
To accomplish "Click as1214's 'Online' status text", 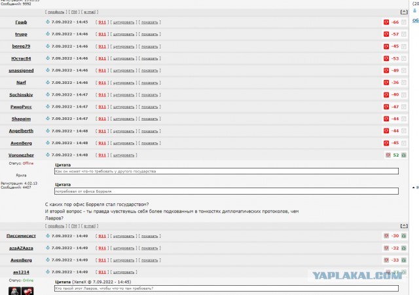I will 28,281.
